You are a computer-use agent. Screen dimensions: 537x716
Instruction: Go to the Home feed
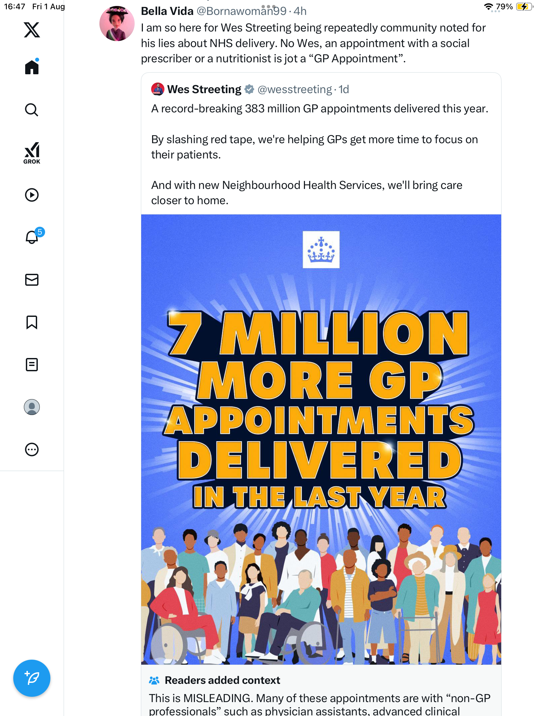click(x=32, y=67)
